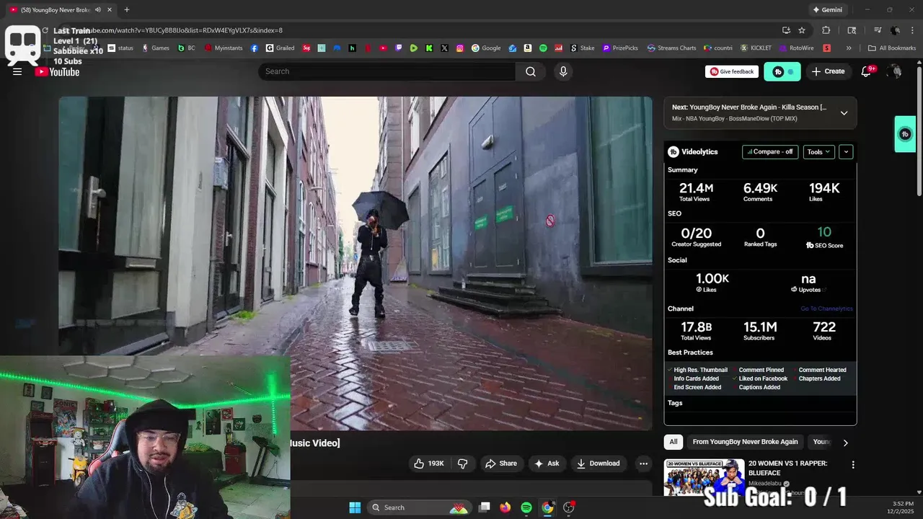Screen dimensions: 923x519
Task: Share the video with the Share button
Action: click(x=500, y=463)
